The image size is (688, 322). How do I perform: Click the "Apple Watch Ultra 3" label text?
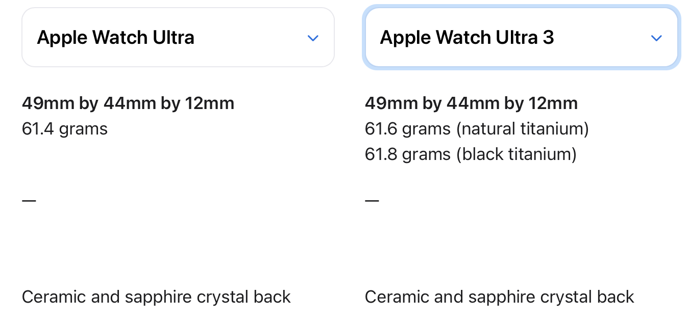click(466, 38)
